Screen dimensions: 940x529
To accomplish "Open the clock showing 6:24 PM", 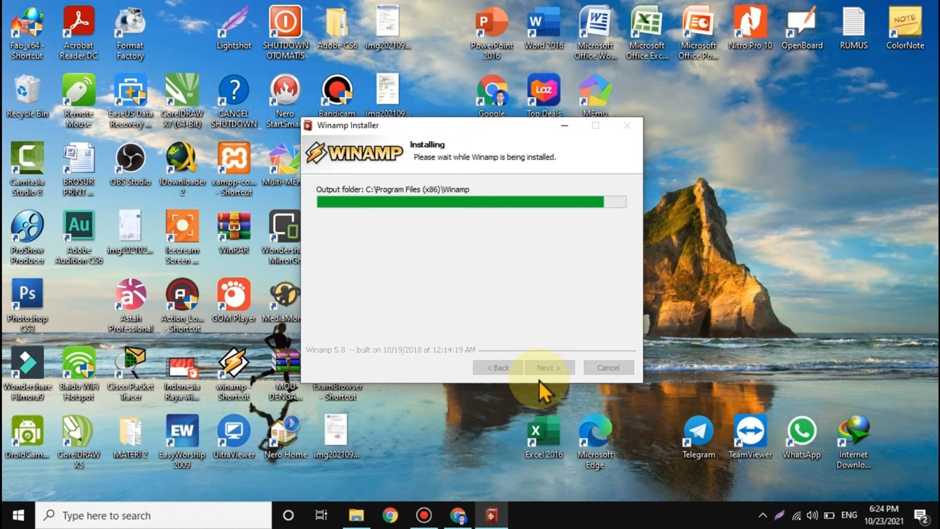I will 883,515.
